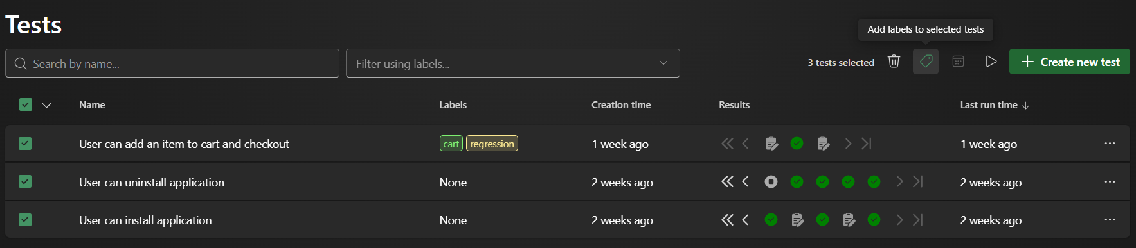This screenshot has height=248, width=1136.
Task: Open the 'User can install application' test
Action: tap(145, 220)
